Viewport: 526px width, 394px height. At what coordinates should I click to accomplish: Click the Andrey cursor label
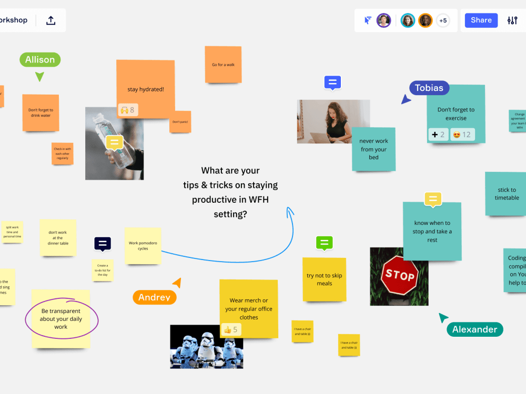(x=154, y=297)
